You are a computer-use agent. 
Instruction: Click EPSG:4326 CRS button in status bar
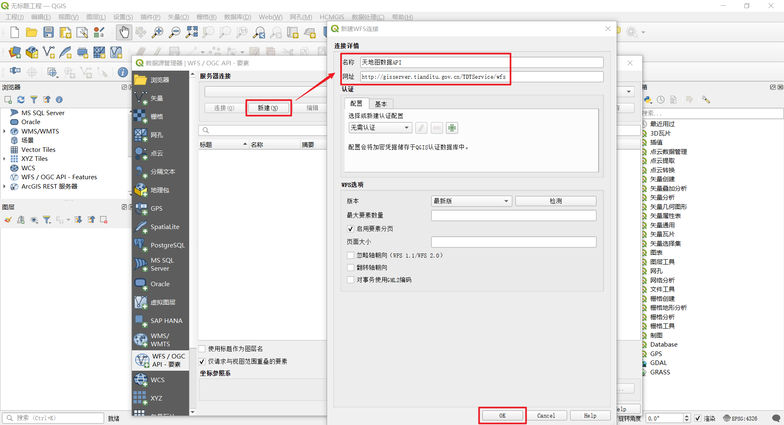point(740,418)
